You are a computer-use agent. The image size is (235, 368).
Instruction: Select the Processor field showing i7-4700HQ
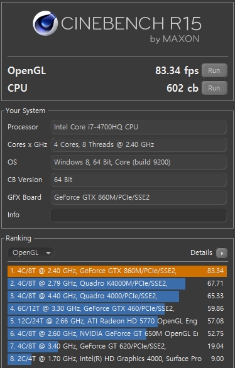point(139,127)
